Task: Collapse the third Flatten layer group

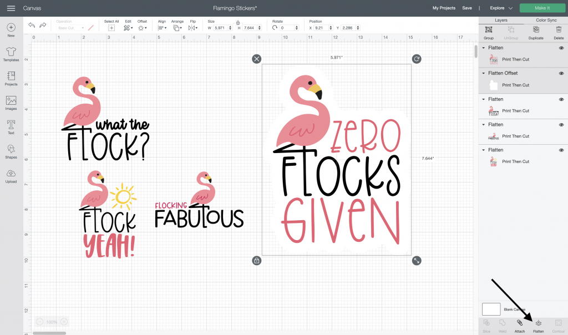Action: click(x=483, y=99)
